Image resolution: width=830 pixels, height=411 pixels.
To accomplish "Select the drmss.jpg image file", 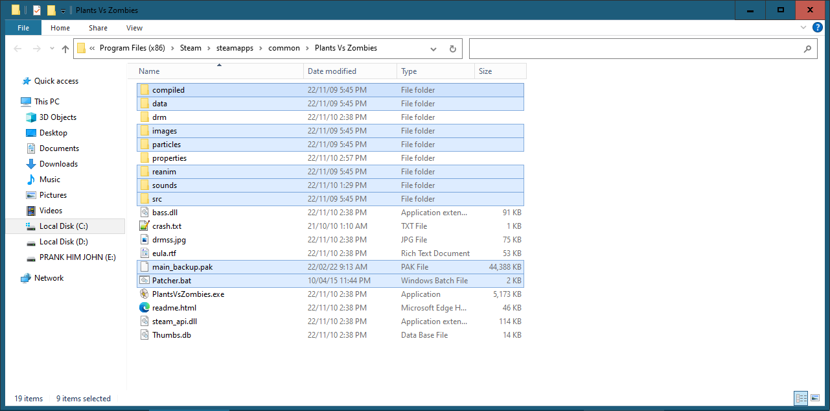I will (330, 240).
